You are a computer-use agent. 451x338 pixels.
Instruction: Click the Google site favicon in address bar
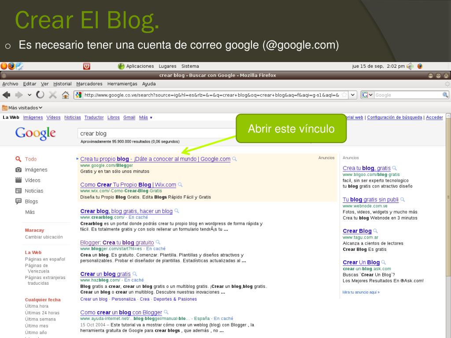coord(78,95)
